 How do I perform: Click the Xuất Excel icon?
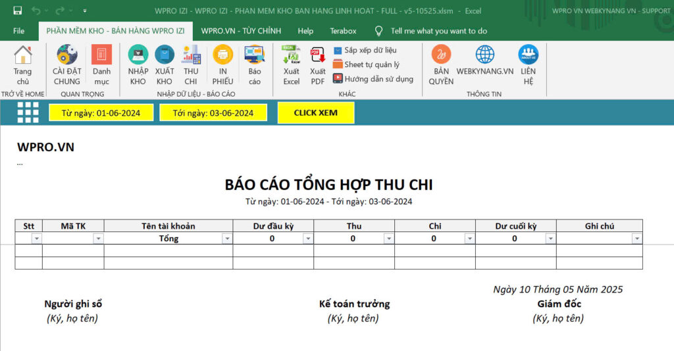pos(291,55)
